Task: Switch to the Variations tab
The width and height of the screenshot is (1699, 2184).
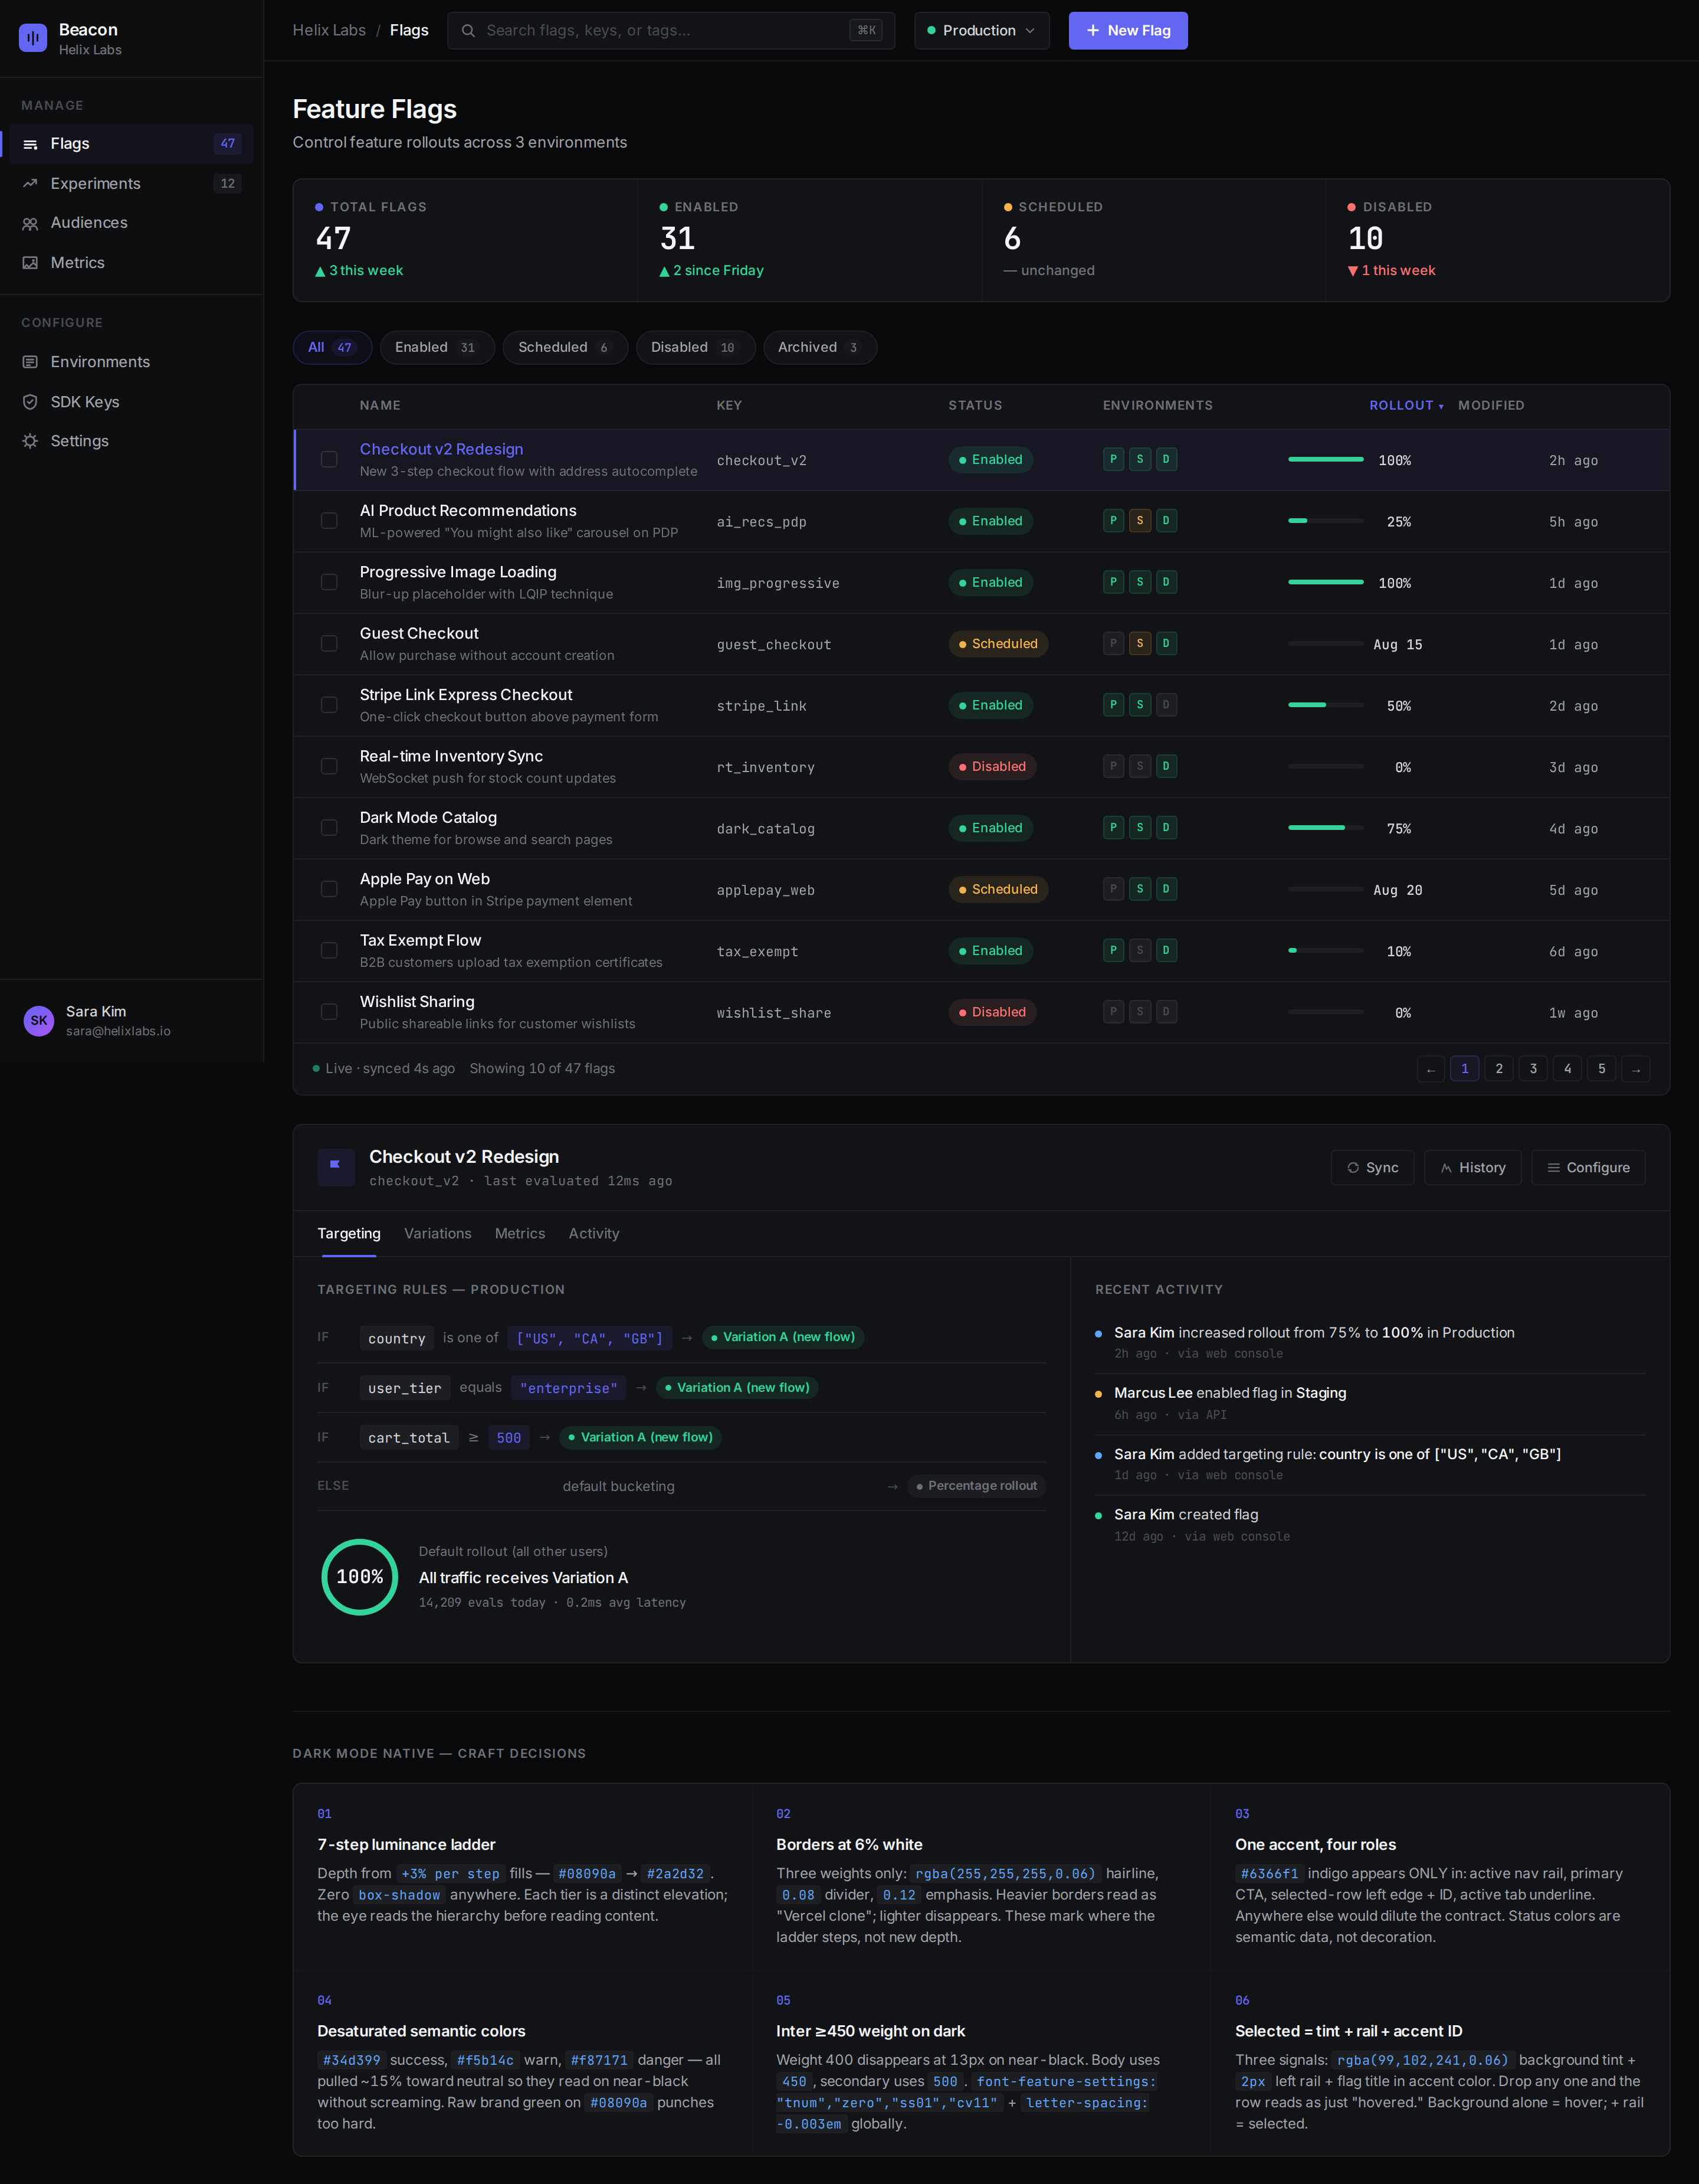Action: (438, 1234)
